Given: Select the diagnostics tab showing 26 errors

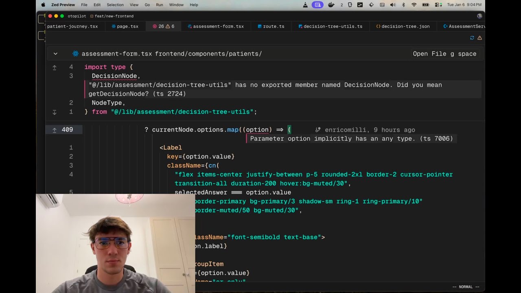Looking at the screenshot, I should [163, 26].
